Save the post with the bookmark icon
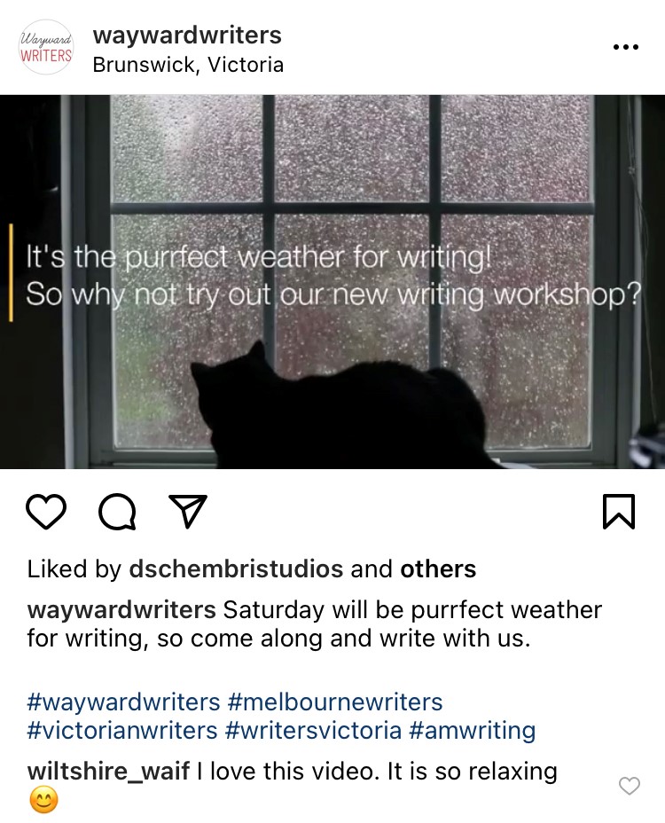The width and height of the screenshot is (665, 823). (x=619, y=511)
